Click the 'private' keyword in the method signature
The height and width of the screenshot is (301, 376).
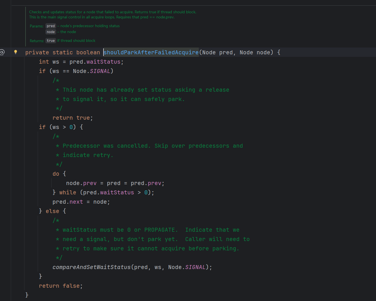pyautogui.click(x=37, y=52)
